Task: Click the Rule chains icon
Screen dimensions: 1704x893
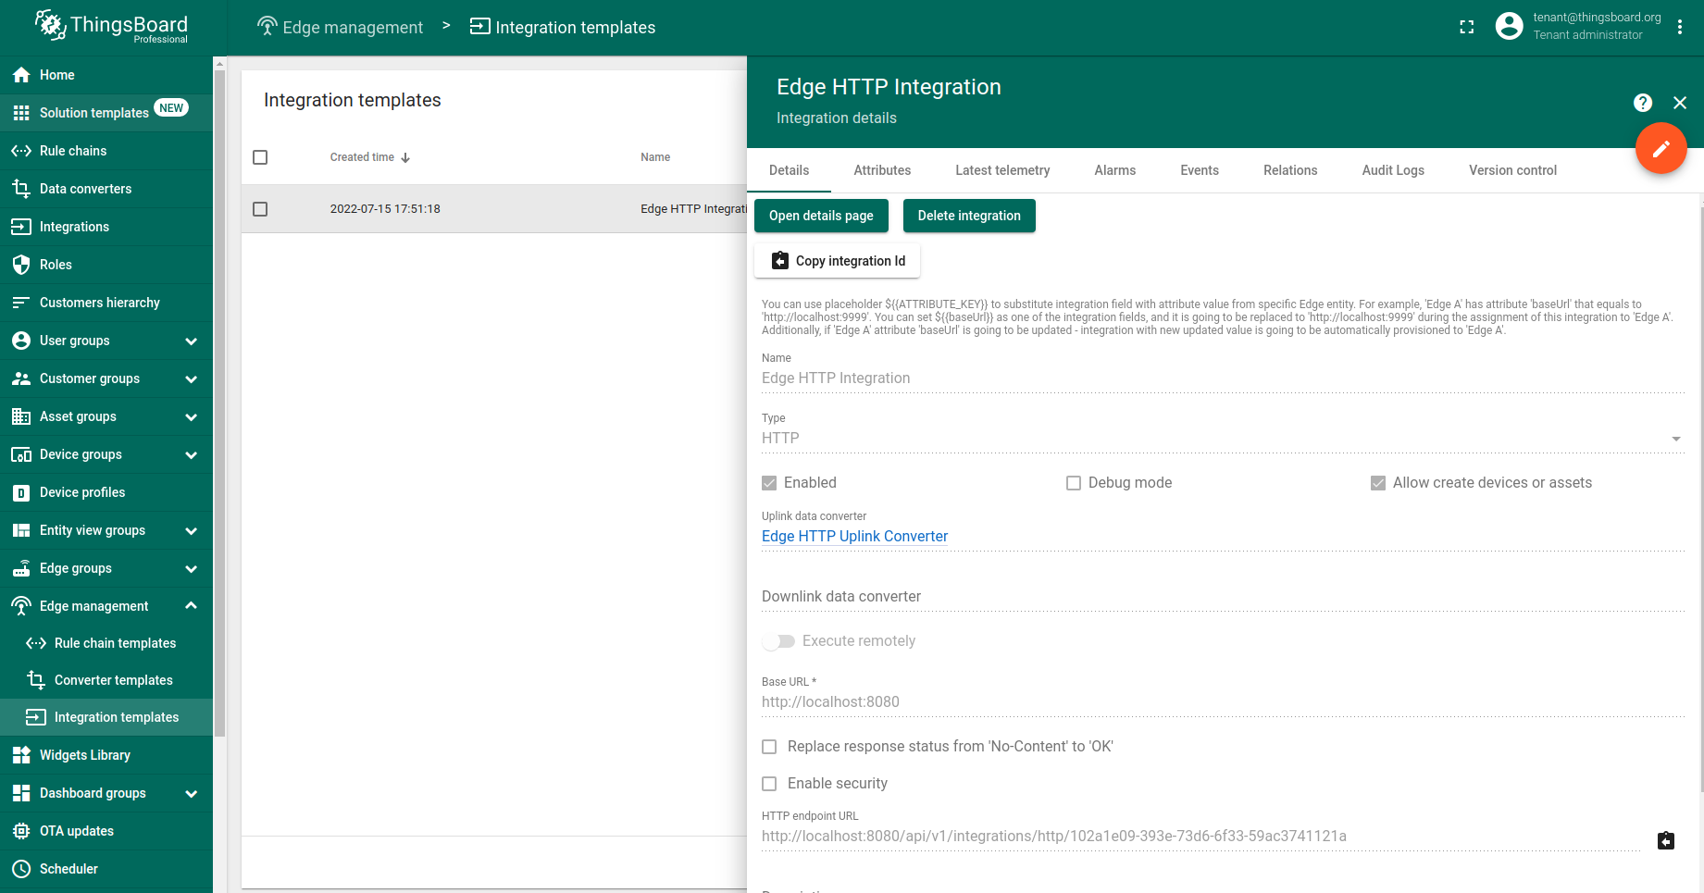Action: click(x=21, y=151)
